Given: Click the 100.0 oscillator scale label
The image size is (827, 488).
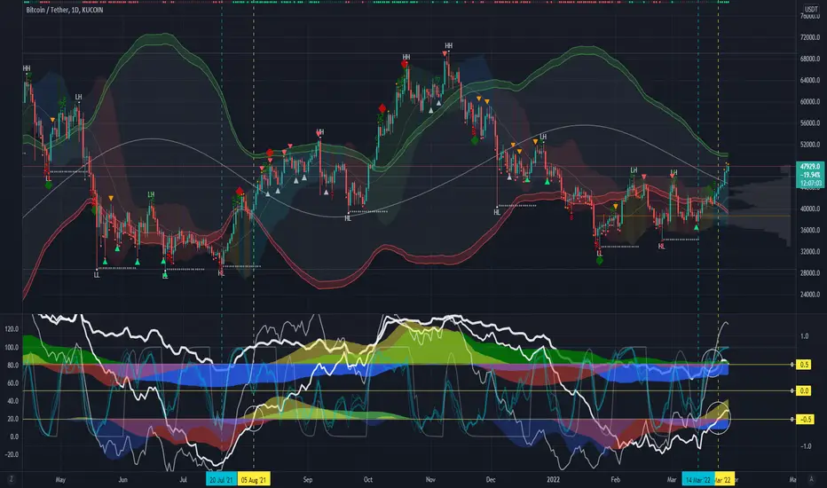Looking at the screenshot, I should (x=12, y=347).
